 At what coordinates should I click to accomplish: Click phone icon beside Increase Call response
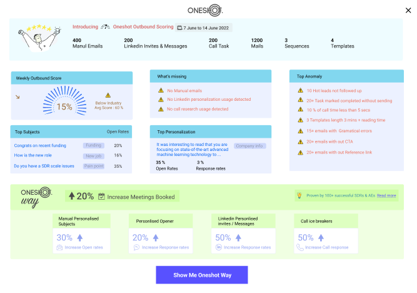(300, 247)
